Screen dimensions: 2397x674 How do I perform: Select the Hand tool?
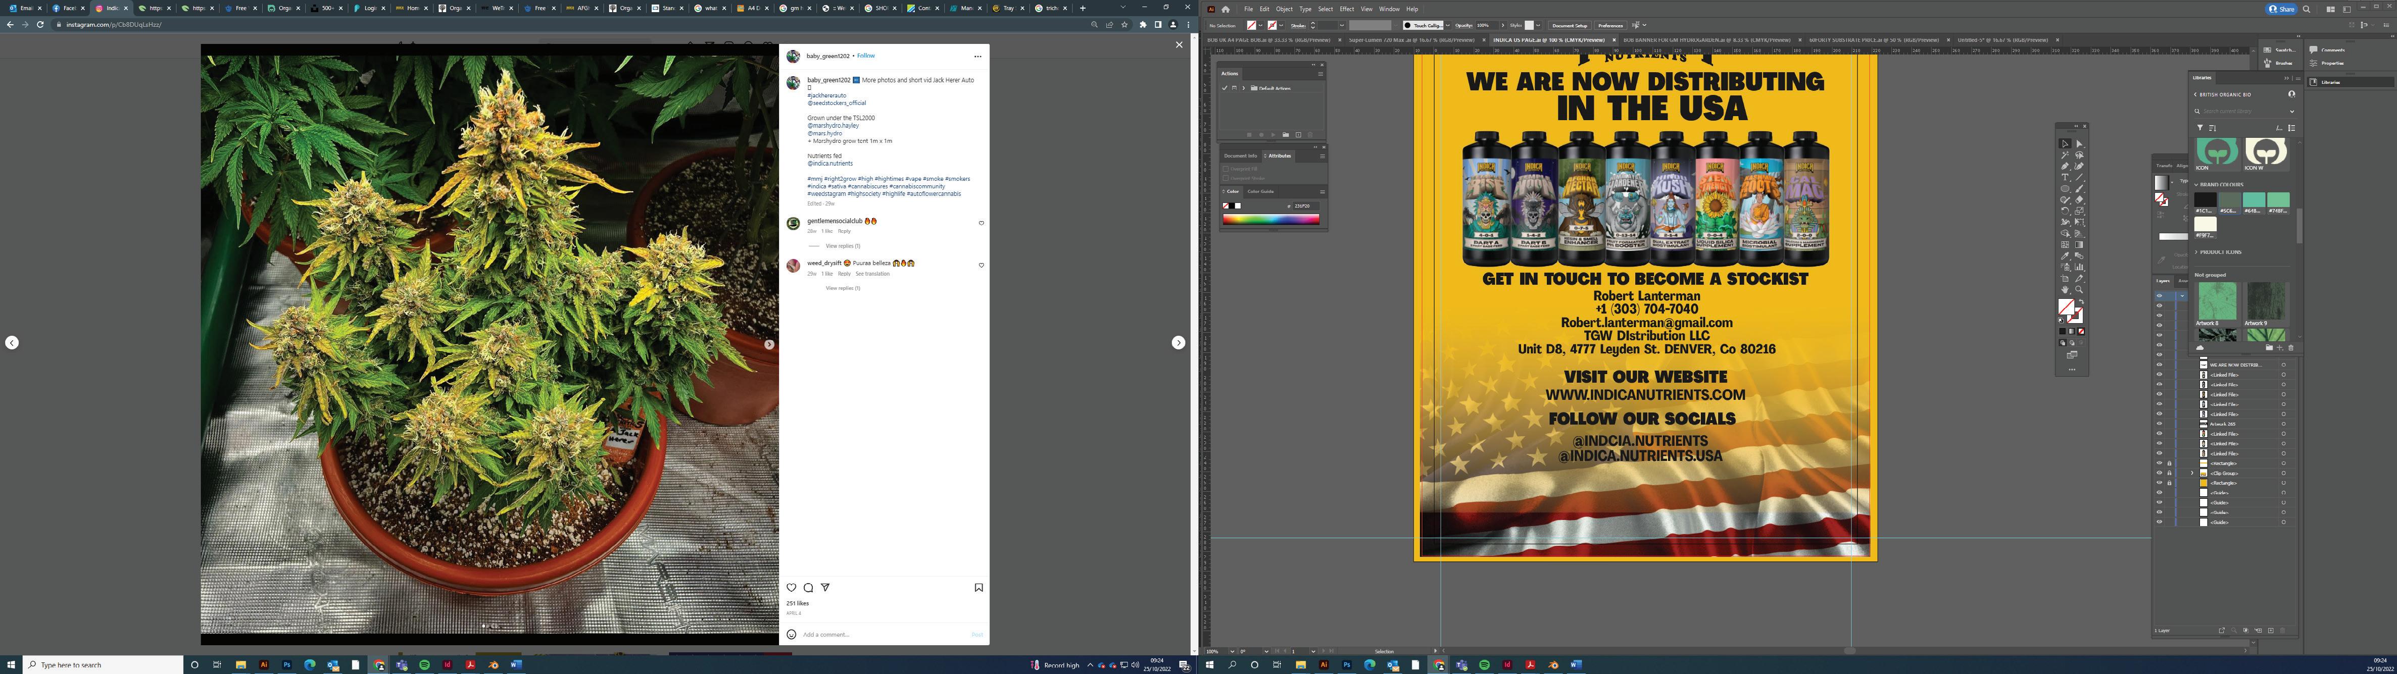click(x=2065, y=289)
